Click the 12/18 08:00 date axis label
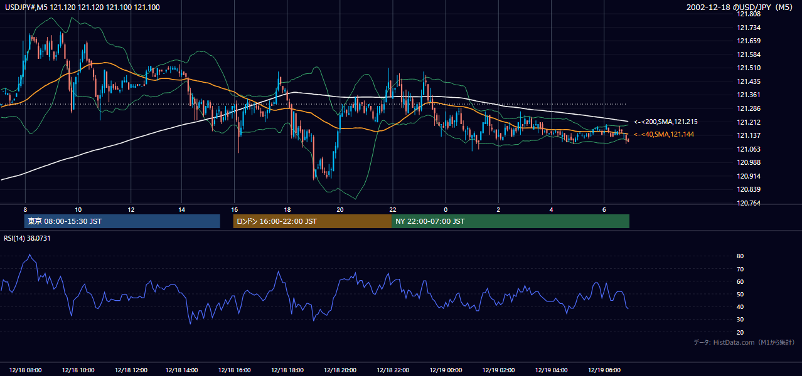 point(25,370)
